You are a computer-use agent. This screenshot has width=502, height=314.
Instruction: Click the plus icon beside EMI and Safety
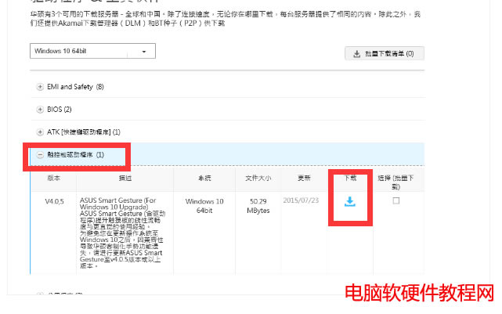click(40, 86)
